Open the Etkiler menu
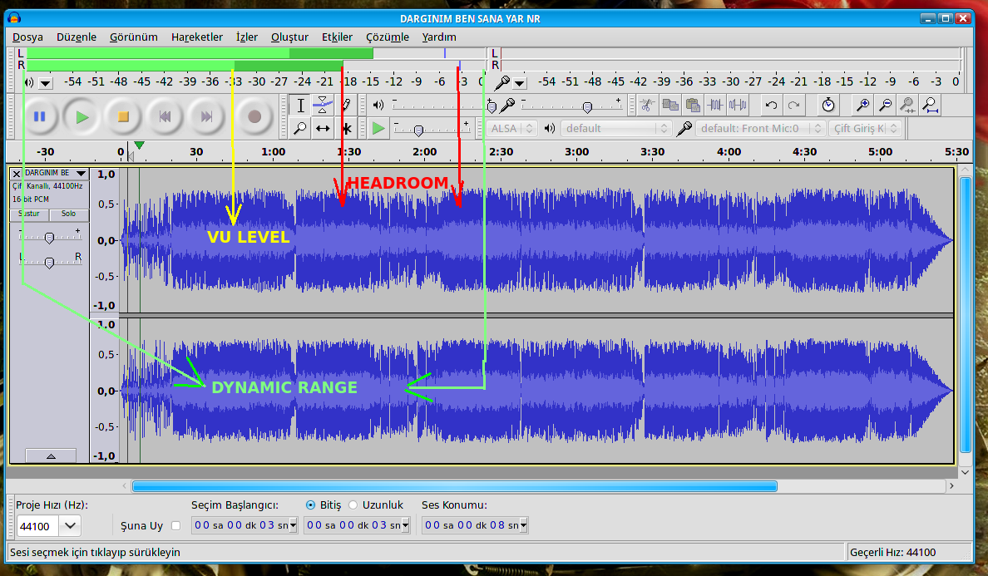 [x=337, y=37]
